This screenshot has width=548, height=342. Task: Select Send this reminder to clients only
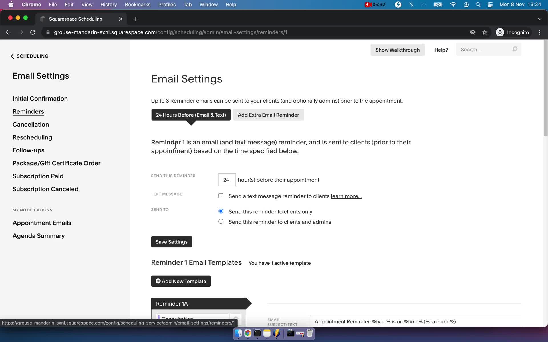[x=221, y=211]
